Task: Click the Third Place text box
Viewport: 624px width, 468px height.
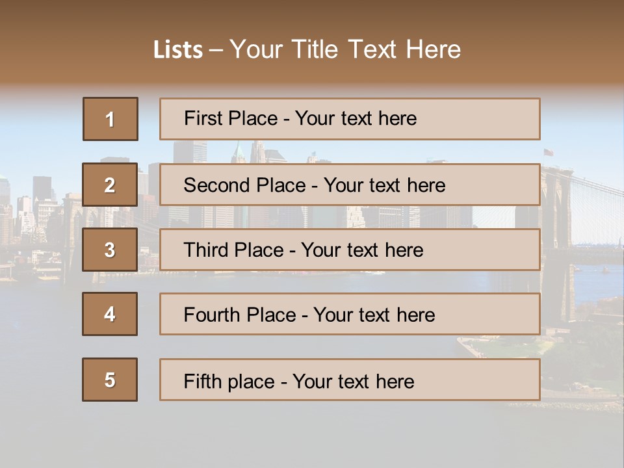Action: 350,250
